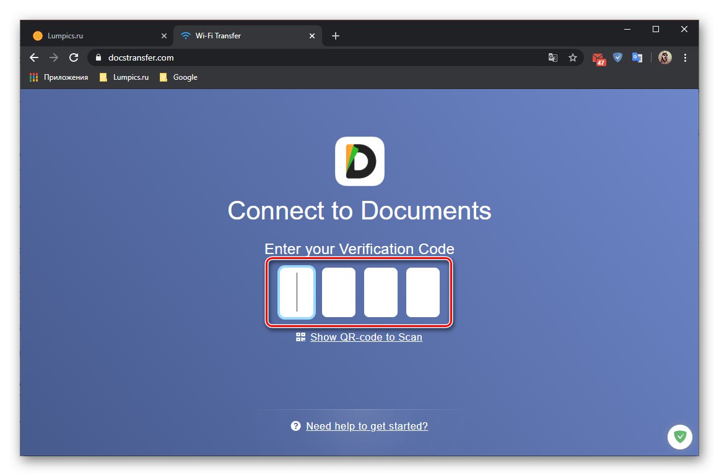Maximize the Chrome window
719x476 pixels.
pyautogui.click(x=656, y=29)
